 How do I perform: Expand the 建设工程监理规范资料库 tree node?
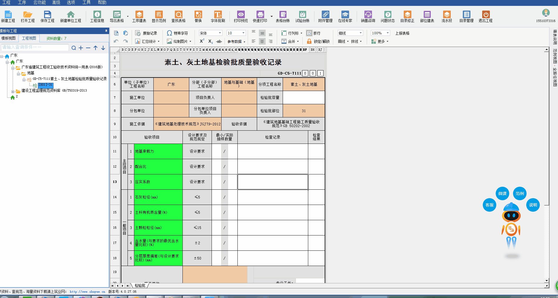[13, 92]
